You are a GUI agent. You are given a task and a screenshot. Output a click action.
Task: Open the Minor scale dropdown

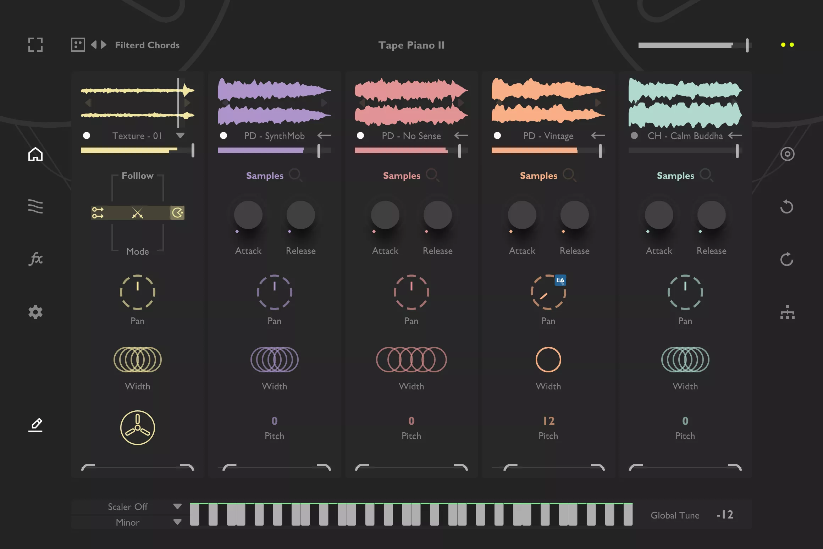click(x=177, y=522)
